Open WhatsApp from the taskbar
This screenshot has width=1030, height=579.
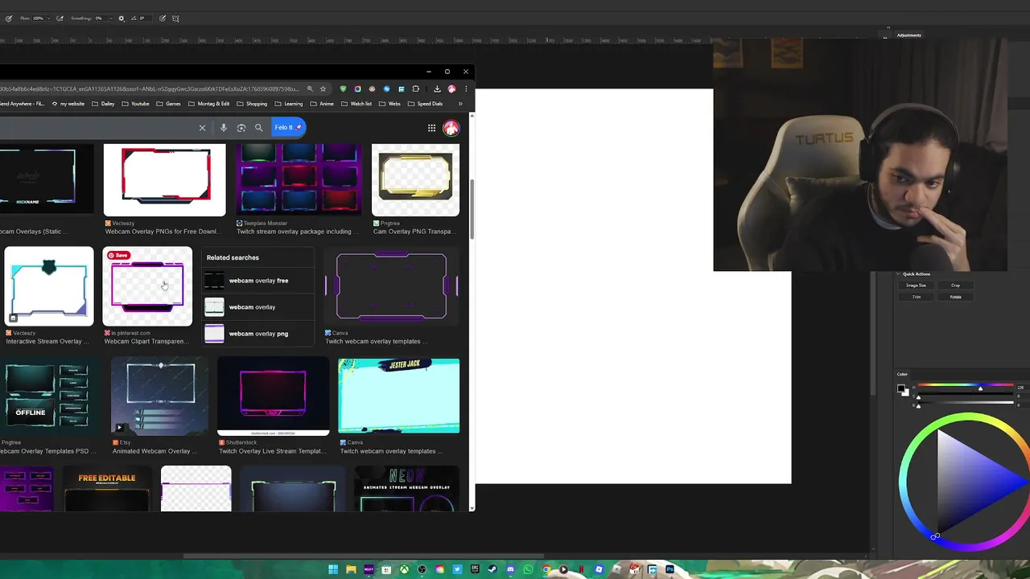[528, 569]
